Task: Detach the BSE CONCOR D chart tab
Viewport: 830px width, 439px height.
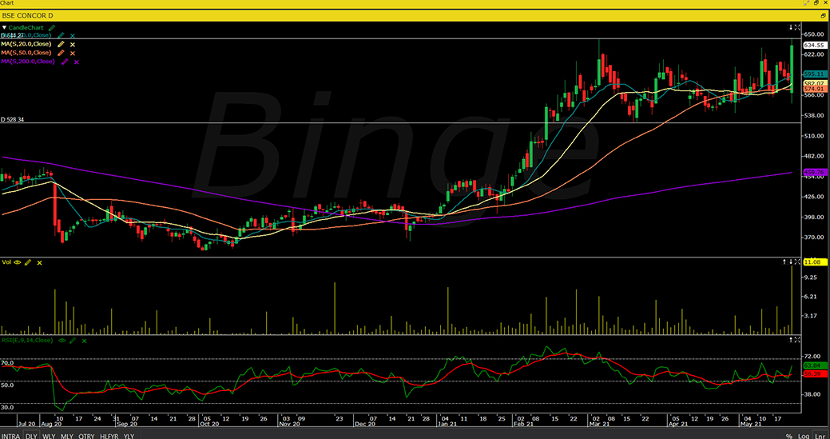Action: pyautogui.click(x=824, y=16)
